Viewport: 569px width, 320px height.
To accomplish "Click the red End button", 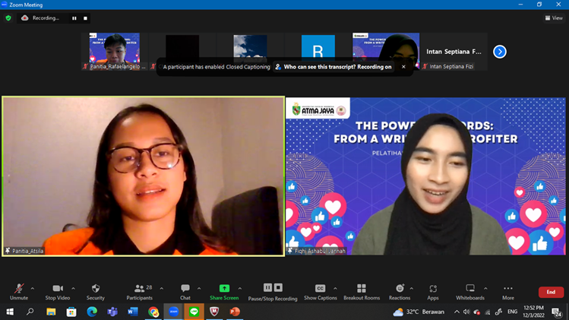I will coord(551,292).
